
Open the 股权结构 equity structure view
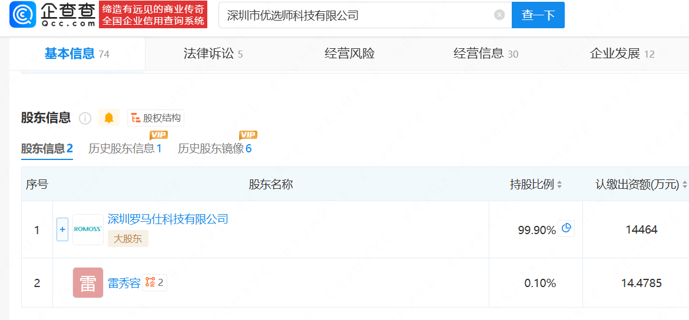155,118
